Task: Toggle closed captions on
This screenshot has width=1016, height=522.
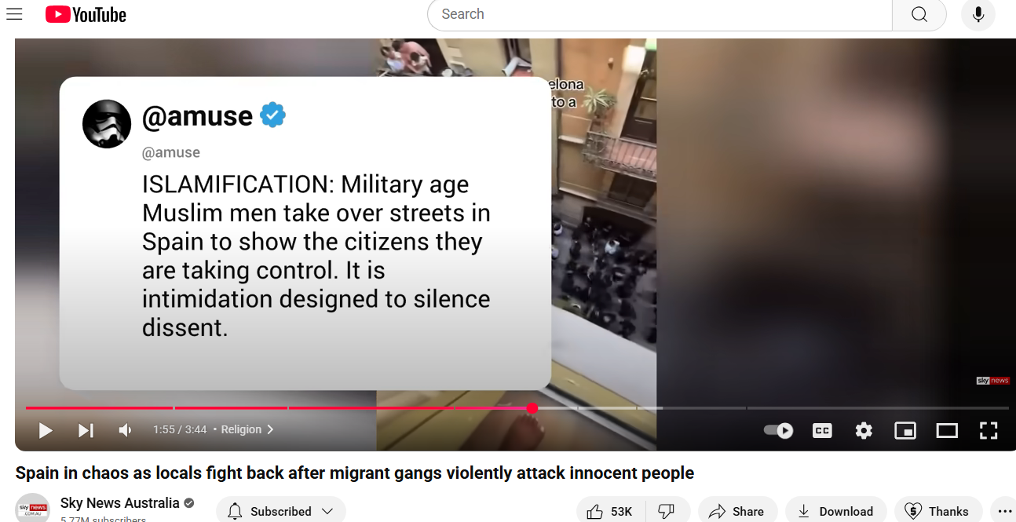Action: pos(822,430)
